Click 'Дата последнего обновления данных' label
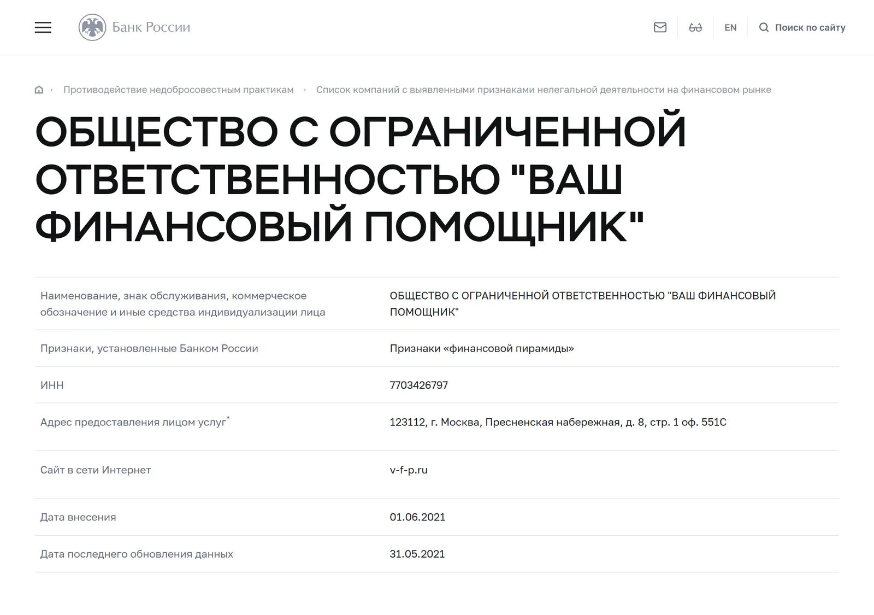Viewport: 874px width, 615px height. 137,554
